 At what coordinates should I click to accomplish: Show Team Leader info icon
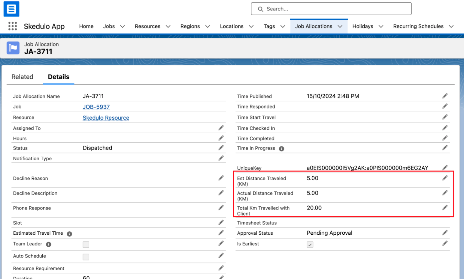pyautogui.click(x=49, y=245)
